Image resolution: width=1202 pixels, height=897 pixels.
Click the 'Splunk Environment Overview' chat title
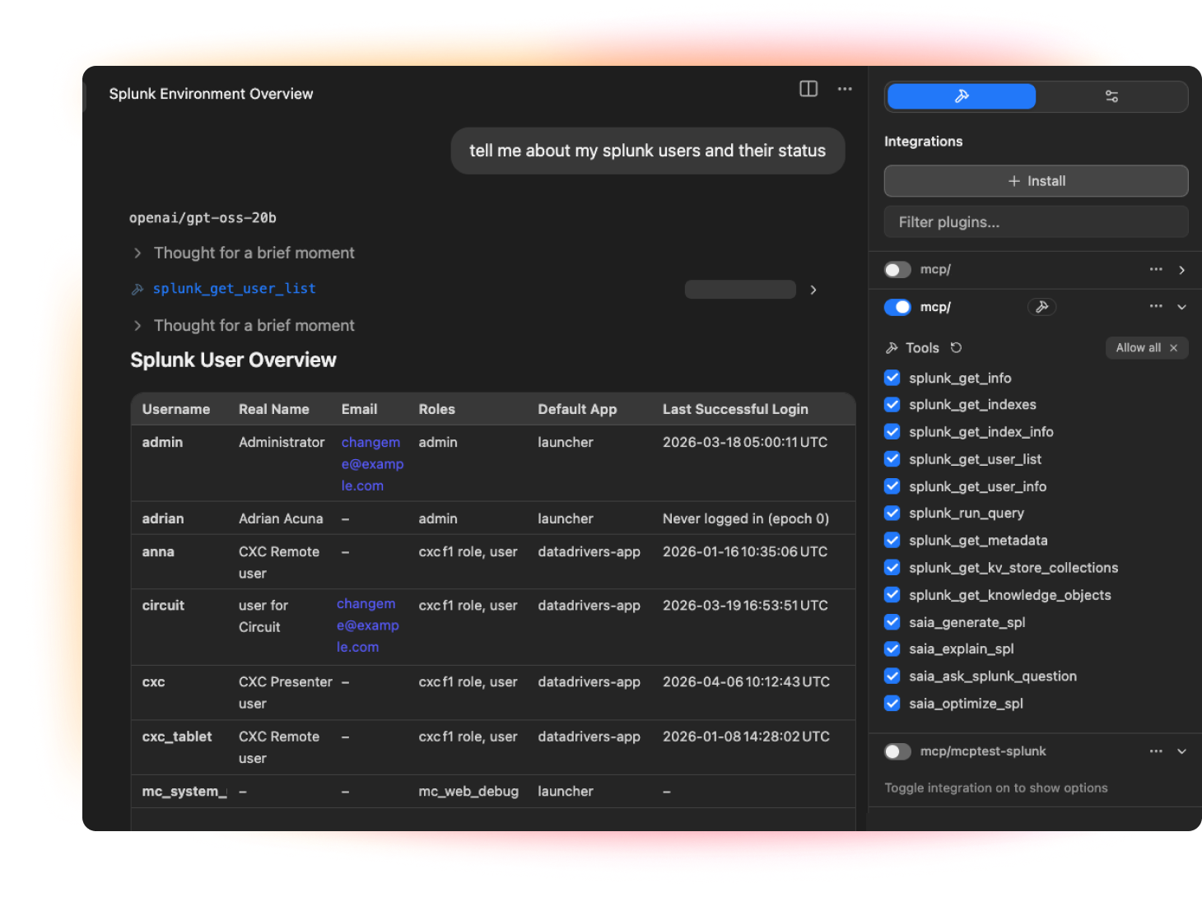(x=211, y=94)
